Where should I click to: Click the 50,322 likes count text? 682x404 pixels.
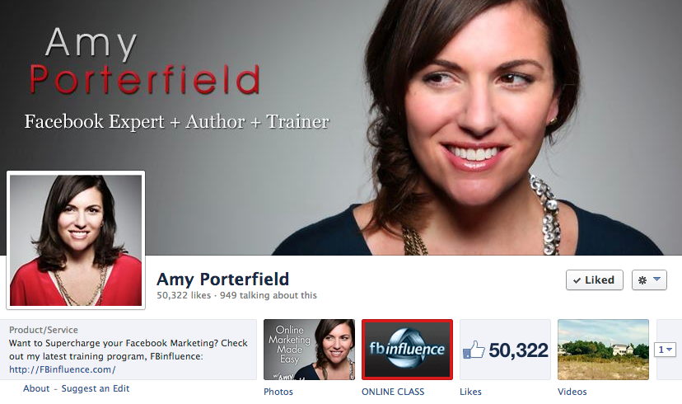coord(184,295)
